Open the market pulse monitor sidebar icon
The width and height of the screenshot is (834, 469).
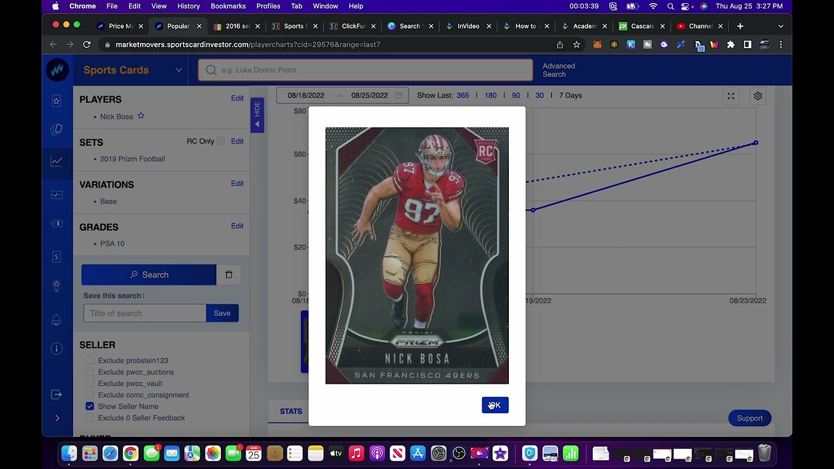[x=57, y=194]
